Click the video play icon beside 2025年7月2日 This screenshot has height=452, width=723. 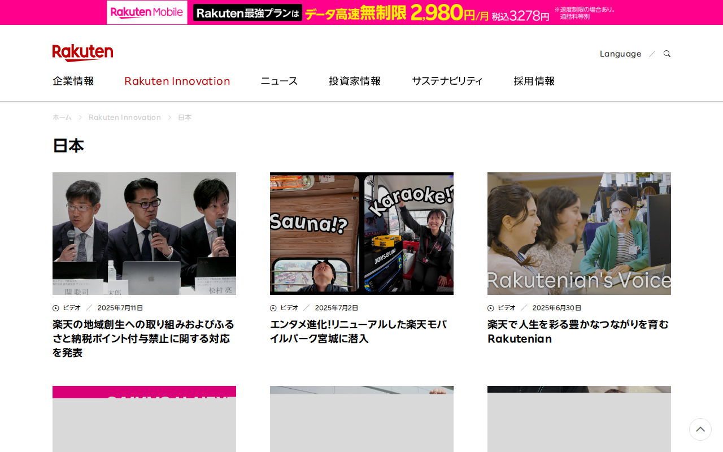273,308
